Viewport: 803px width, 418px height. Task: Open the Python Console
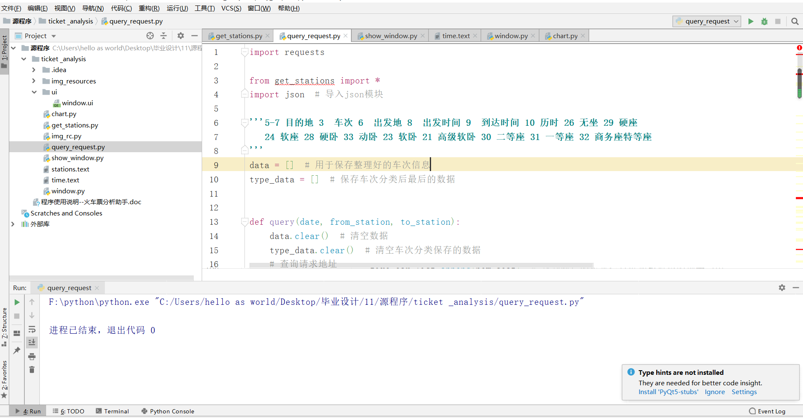tap(168, 411)
